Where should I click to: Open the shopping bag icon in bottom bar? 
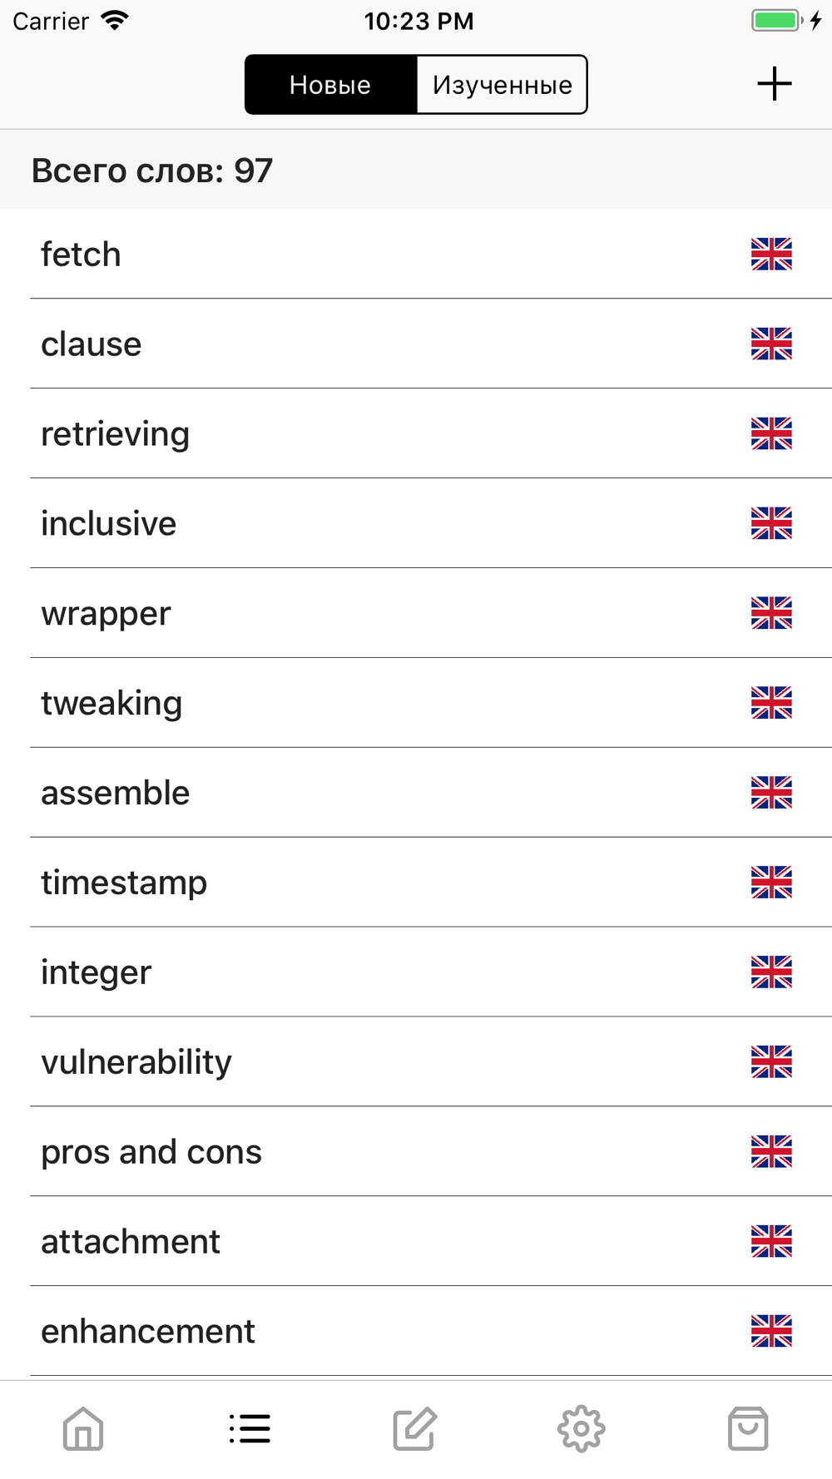tap(748, 1429)
